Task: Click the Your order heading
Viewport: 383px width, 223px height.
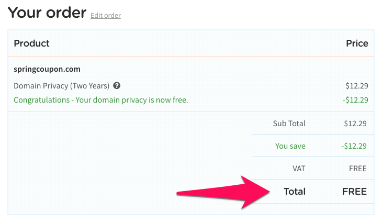Action: point(47,13)
